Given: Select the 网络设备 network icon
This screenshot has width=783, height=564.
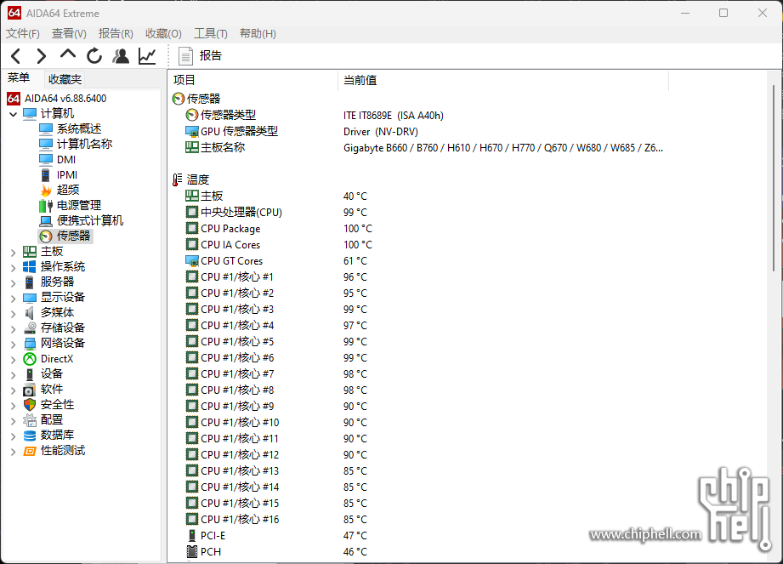Looking at the screenshot, I should pyautogui.click(x=30, y=343).
